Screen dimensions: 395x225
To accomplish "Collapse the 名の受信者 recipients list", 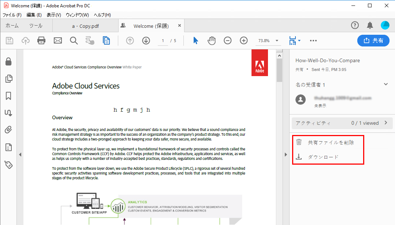I will tap(386, 84).
